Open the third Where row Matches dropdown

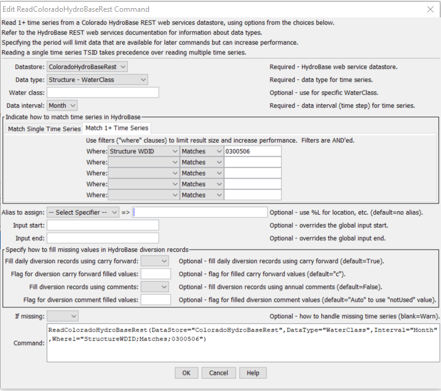click(x=202, y=173)
